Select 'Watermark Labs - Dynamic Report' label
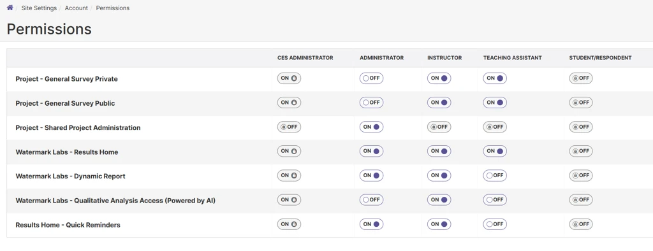Viewport: 653px width, 251px height. tap(70, 176)
